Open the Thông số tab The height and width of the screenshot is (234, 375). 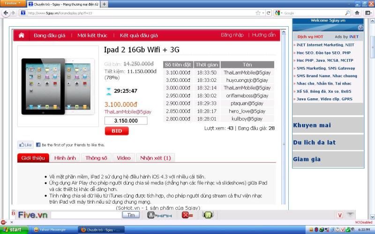(96, 158)
